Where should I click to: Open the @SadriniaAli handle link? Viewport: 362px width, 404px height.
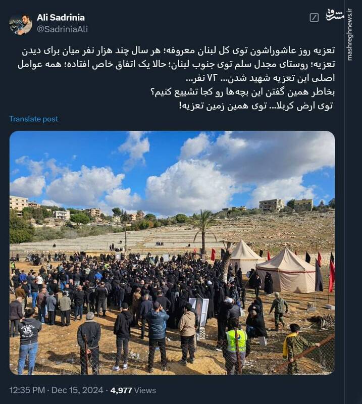click(x=62, y=29)
